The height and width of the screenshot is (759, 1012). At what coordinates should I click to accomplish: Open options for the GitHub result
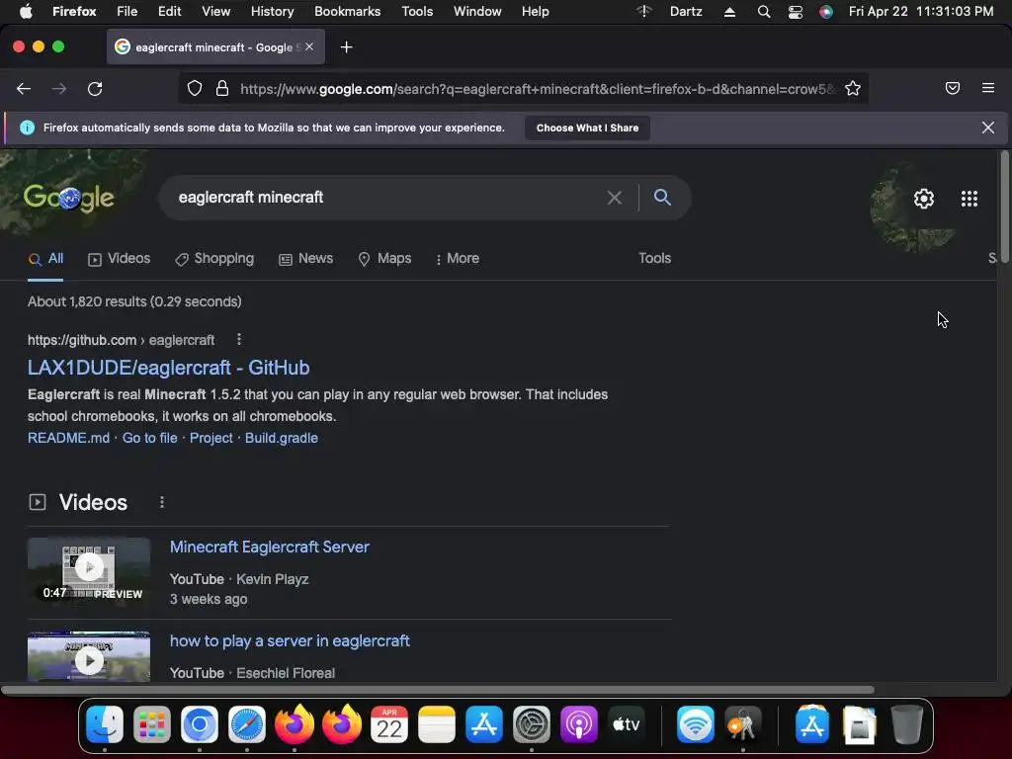(239, 340)
